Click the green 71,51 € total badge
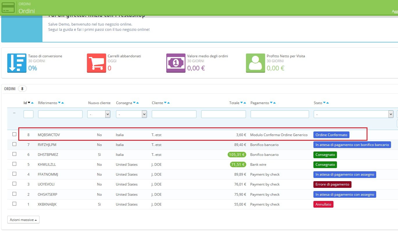 tap(238, 165)
